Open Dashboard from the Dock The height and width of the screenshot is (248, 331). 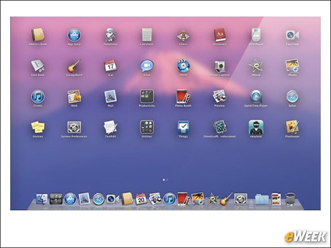pos(56,199)
